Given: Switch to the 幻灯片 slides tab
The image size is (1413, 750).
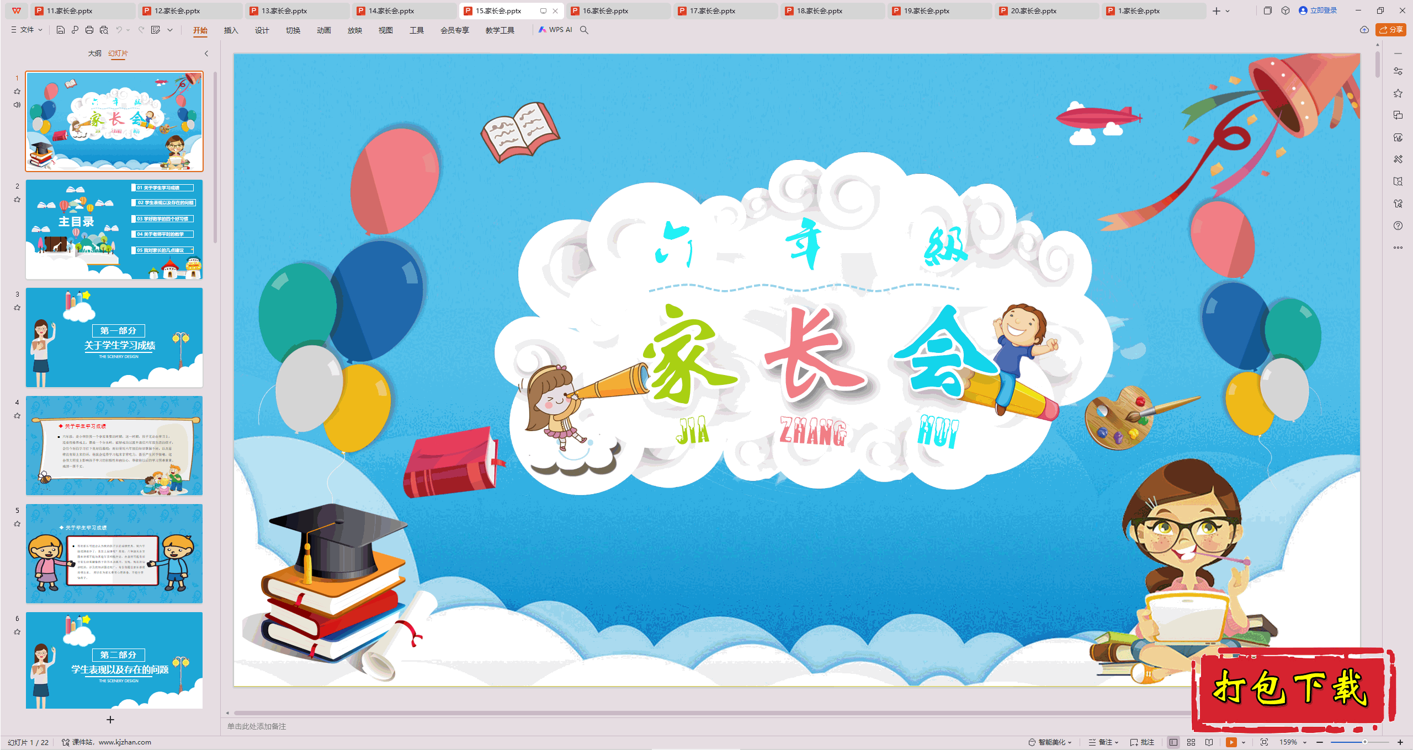Looking at the screenshot, I should click(x=118, y=53).
